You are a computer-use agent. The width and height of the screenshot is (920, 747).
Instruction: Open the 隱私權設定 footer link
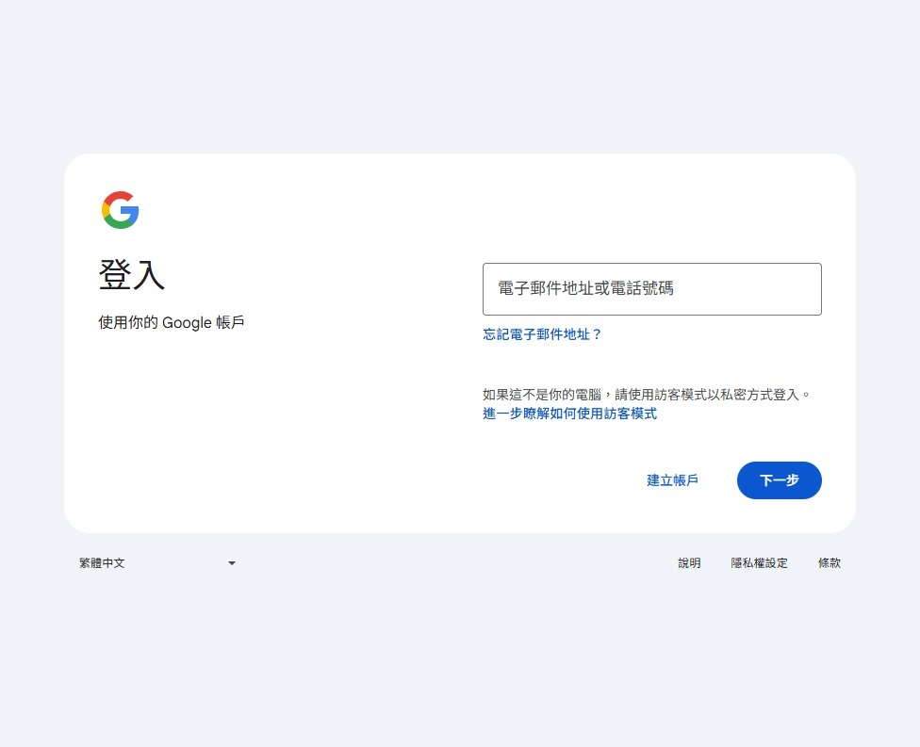coord(759,563)
